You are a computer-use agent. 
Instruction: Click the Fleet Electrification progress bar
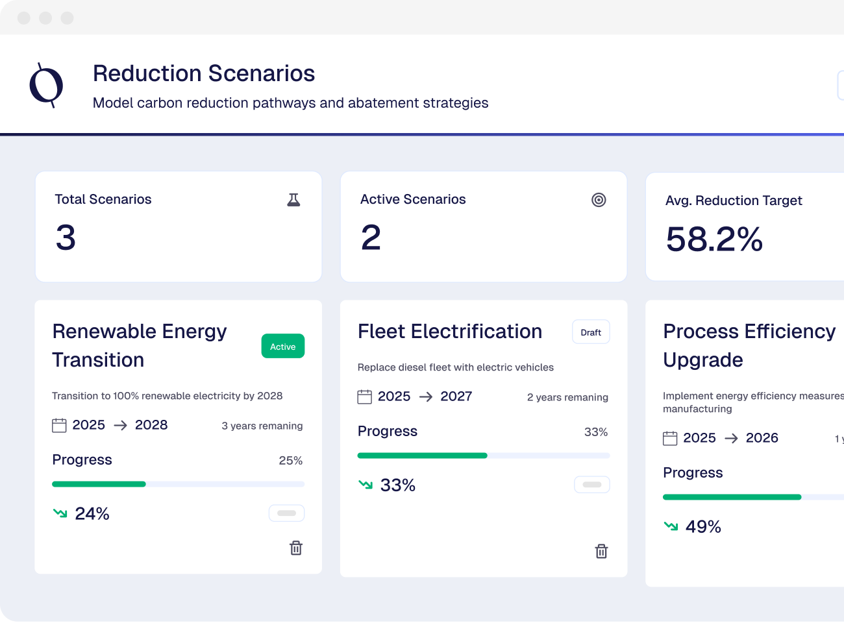pos(483,456)
